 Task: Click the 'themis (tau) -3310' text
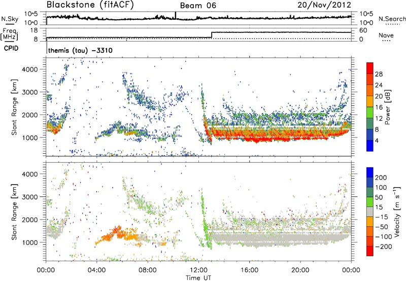(80, 50)
